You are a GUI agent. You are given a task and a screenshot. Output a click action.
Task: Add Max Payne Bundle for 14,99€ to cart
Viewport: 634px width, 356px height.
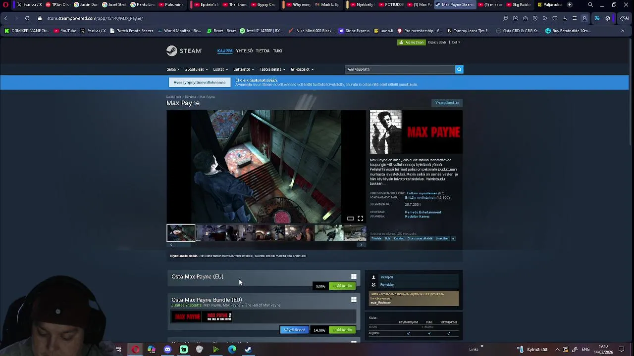[342, 330]
